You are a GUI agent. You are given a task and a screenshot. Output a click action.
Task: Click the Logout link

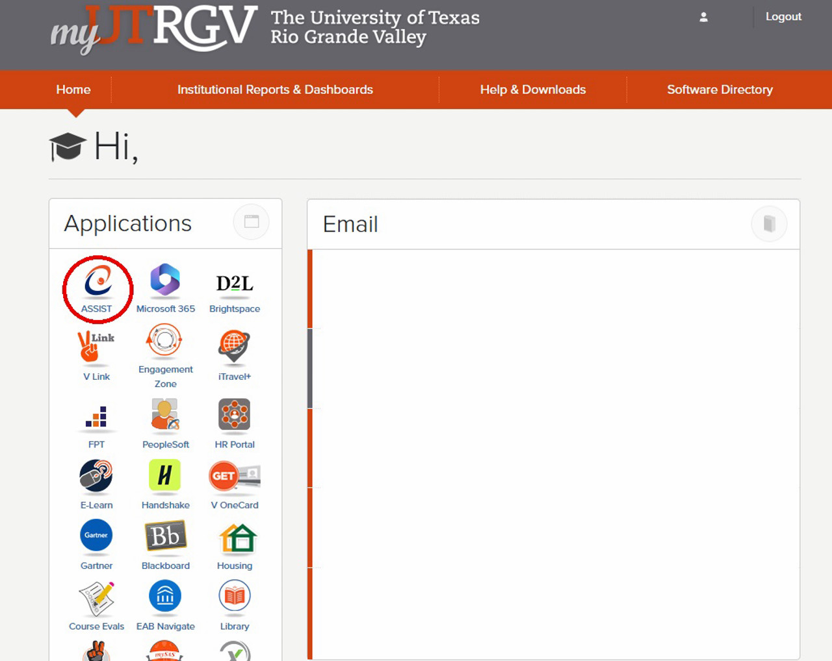click(783, 17)
